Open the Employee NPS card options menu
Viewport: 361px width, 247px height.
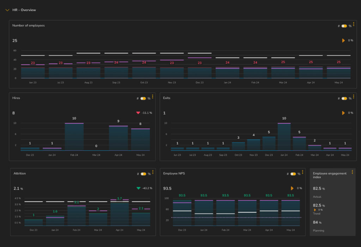[x=303, y=173]
